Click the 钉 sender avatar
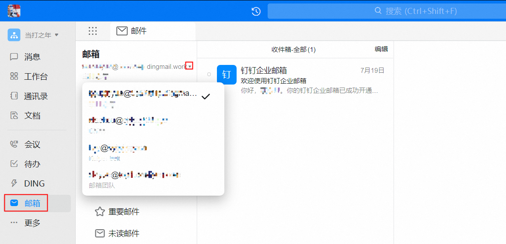The height and width of the screenshot is (244, 506). (227, 75)
